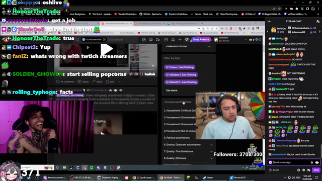
Task: Show hidden system tray icons
Action: click(x=285, y=177)
